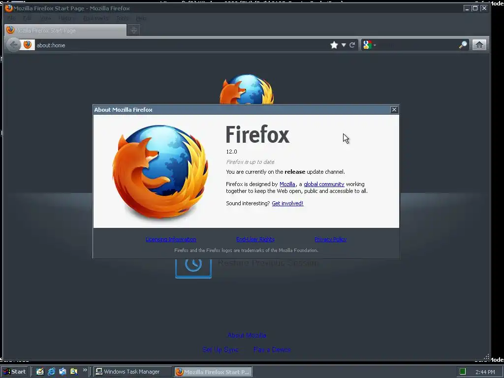The width and height of the screenshot is (504, 378).
Task: Open the History menu
Action: point(66,18)
